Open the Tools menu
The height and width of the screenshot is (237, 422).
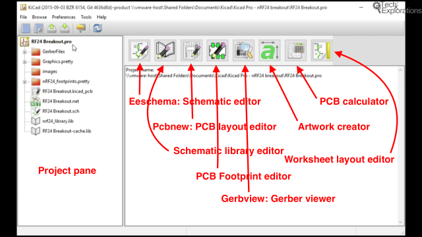click(86, 17)
